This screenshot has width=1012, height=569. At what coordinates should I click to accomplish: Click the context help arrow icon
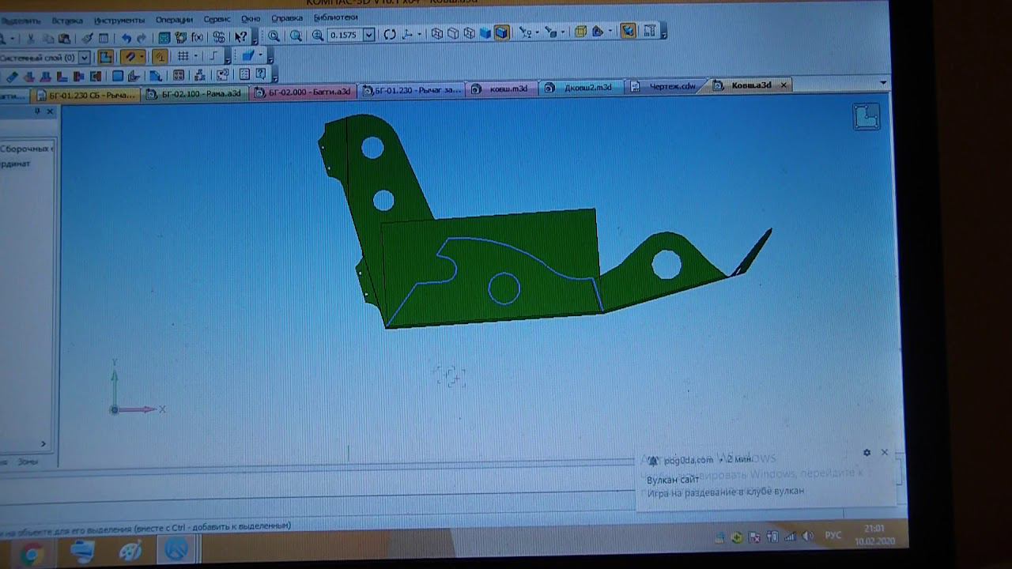241,37
